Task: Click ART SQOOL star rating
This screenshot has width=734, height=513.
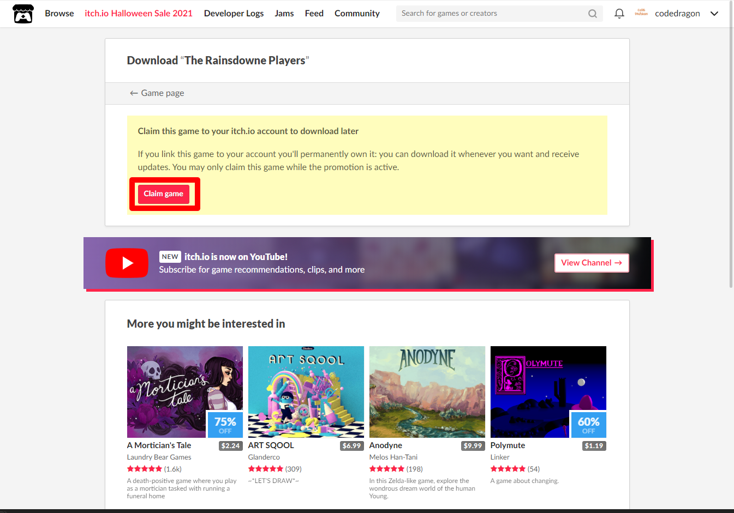Action: click(266, 469)
